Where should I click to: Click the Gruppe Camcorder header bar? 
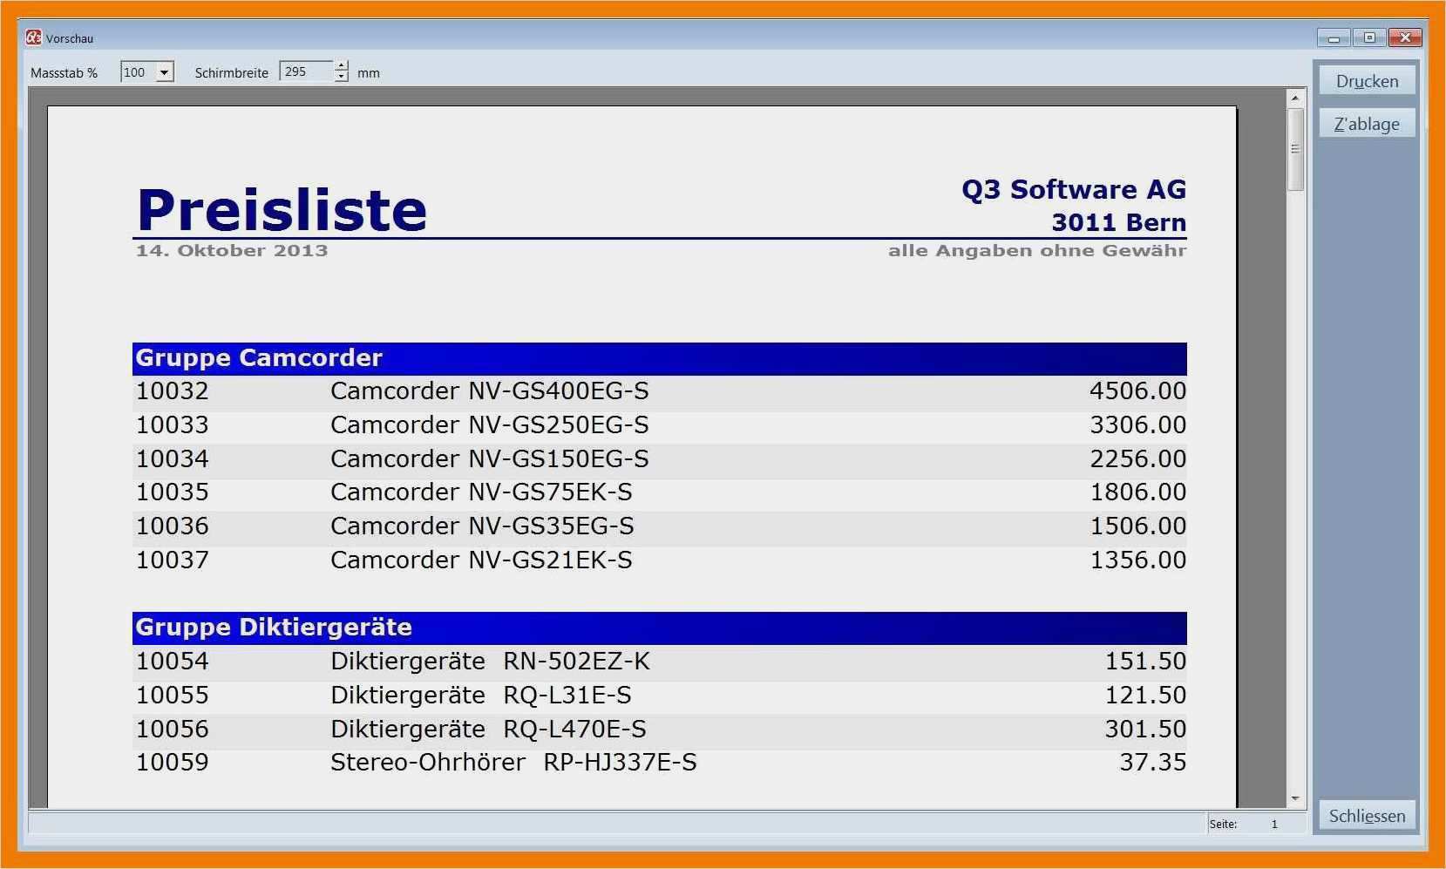coord(659,358)
